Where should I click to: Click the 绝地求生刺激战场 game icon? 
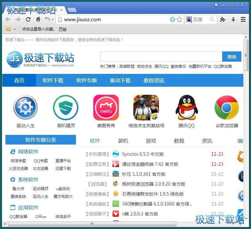146,107
